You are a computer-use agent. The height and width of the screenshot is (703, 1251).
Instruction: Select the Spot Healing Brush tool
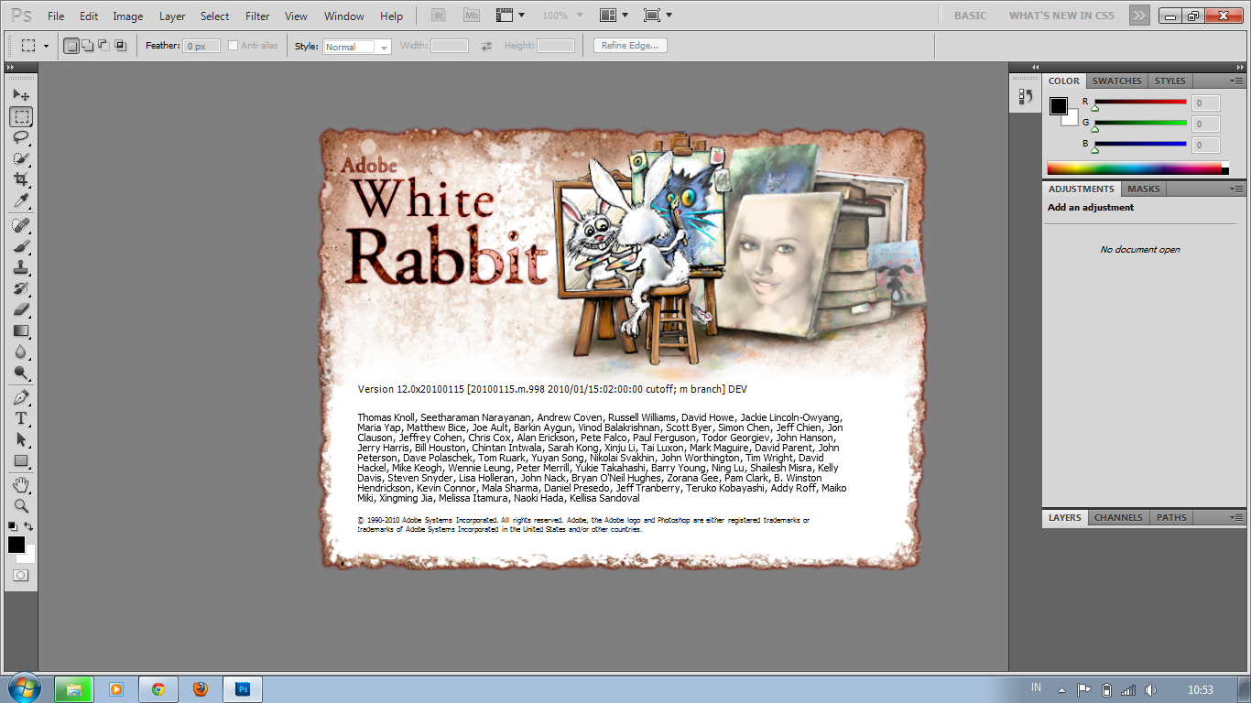click(21, 225)
